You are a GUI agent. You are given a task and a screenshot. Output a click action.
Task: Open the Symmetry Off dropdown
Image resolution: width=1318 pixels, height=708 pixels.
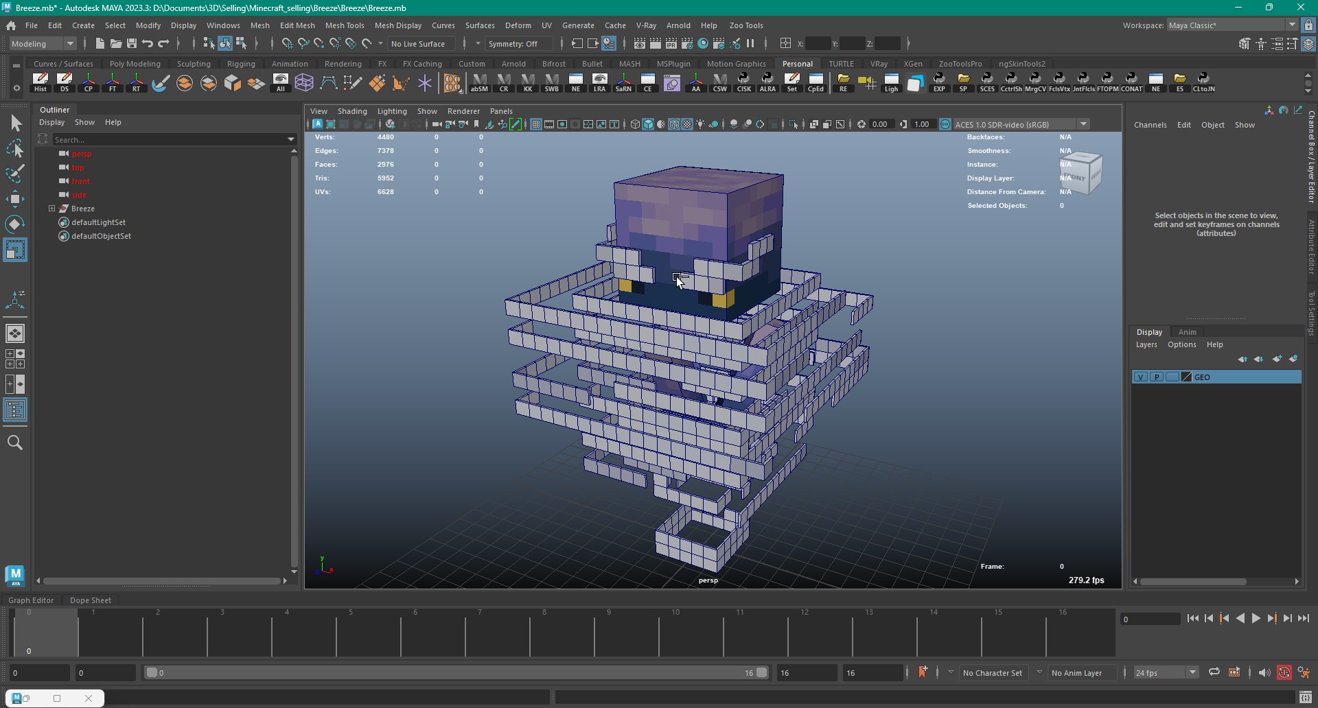(518, 44)
